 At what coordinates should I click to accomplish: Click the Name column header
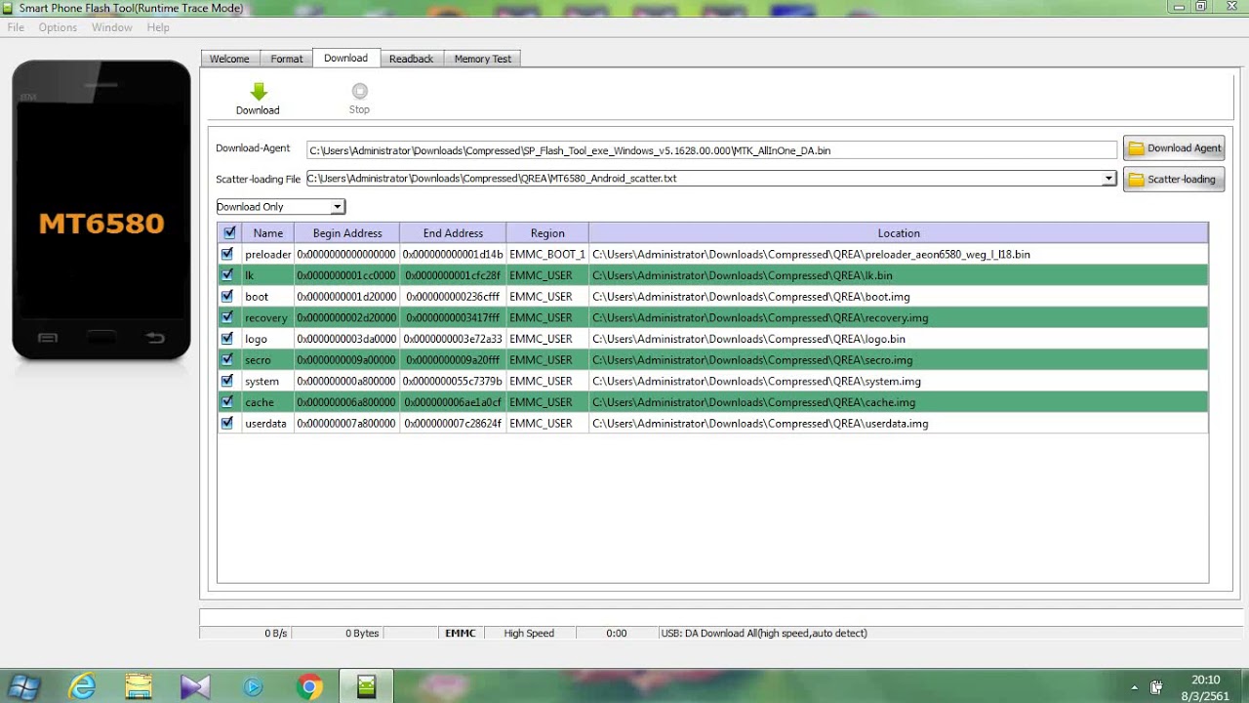tap(267, 233)
